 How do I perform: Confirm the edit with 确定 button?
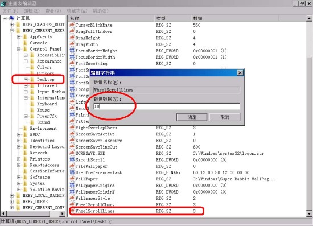[x=192, y=117]
